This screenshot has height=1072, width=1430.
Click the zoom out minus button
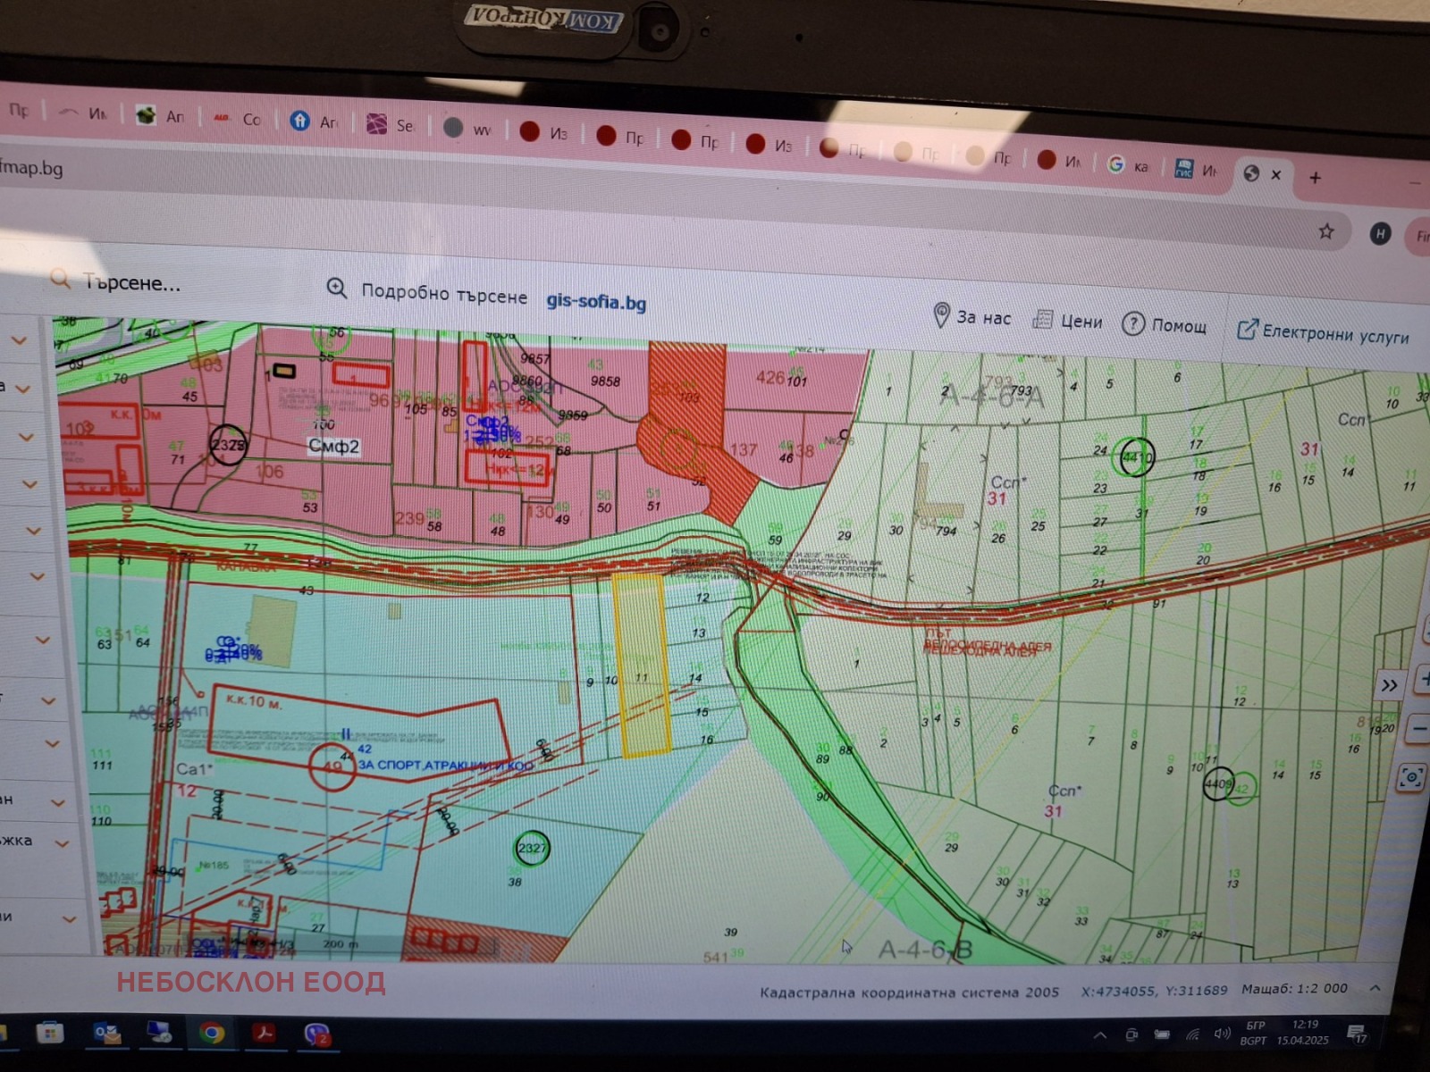(x=1418, y=729)
